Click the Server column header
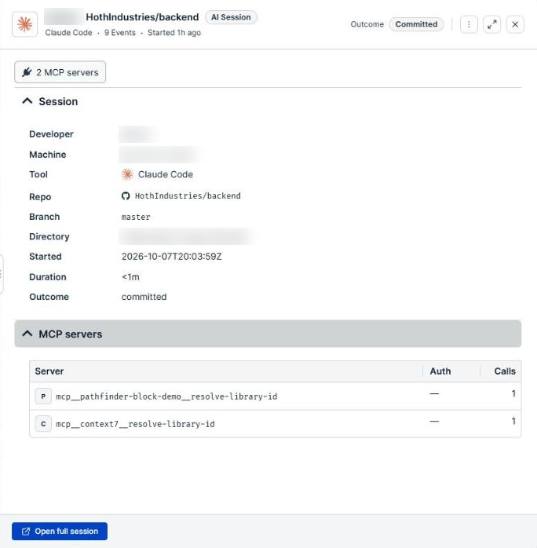 49,371
